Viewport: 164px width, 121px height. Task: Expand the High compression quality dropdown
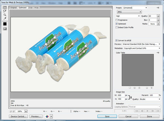point(128,16)
